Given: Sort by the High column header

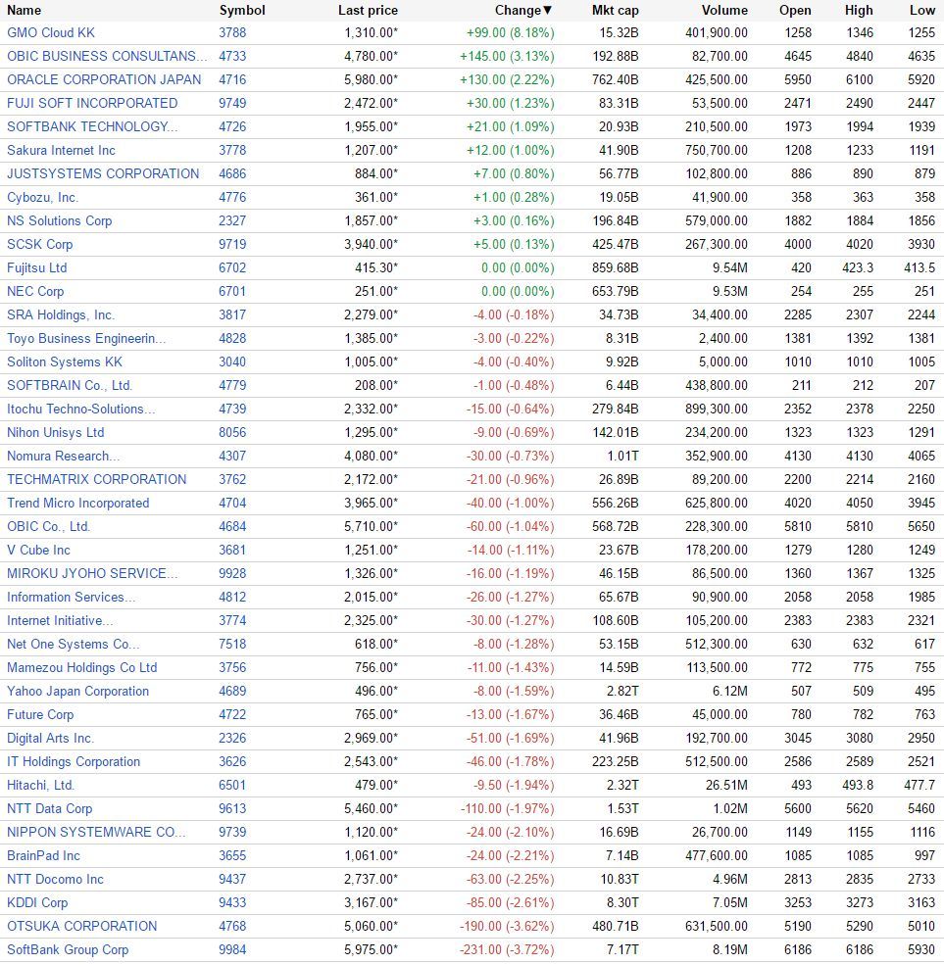Looking at the screenshot, I should pyautogui.click(x=859, y=11).
